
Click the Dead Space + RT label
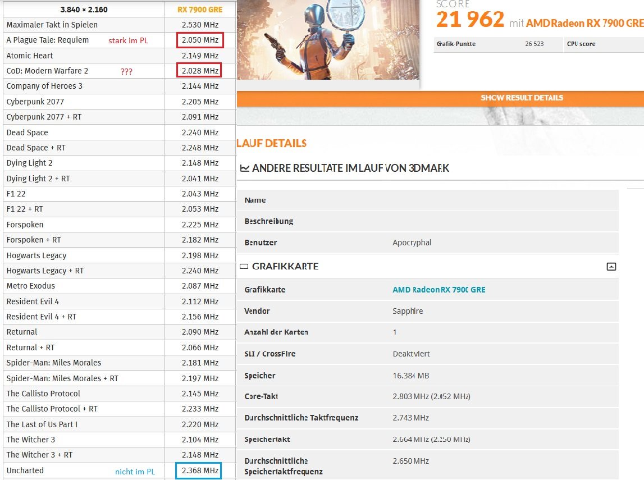(36, 148)
